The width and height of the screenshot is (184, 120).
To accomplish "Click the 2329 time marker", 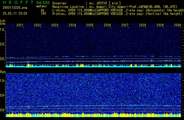I will tap(160, 25).
